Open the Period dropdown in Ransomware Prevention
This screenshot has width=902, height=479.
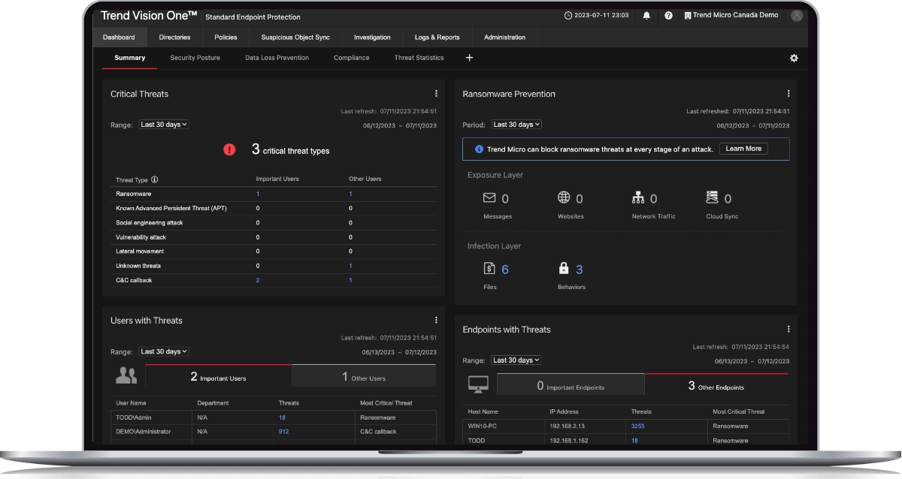(x=516, y=125)
